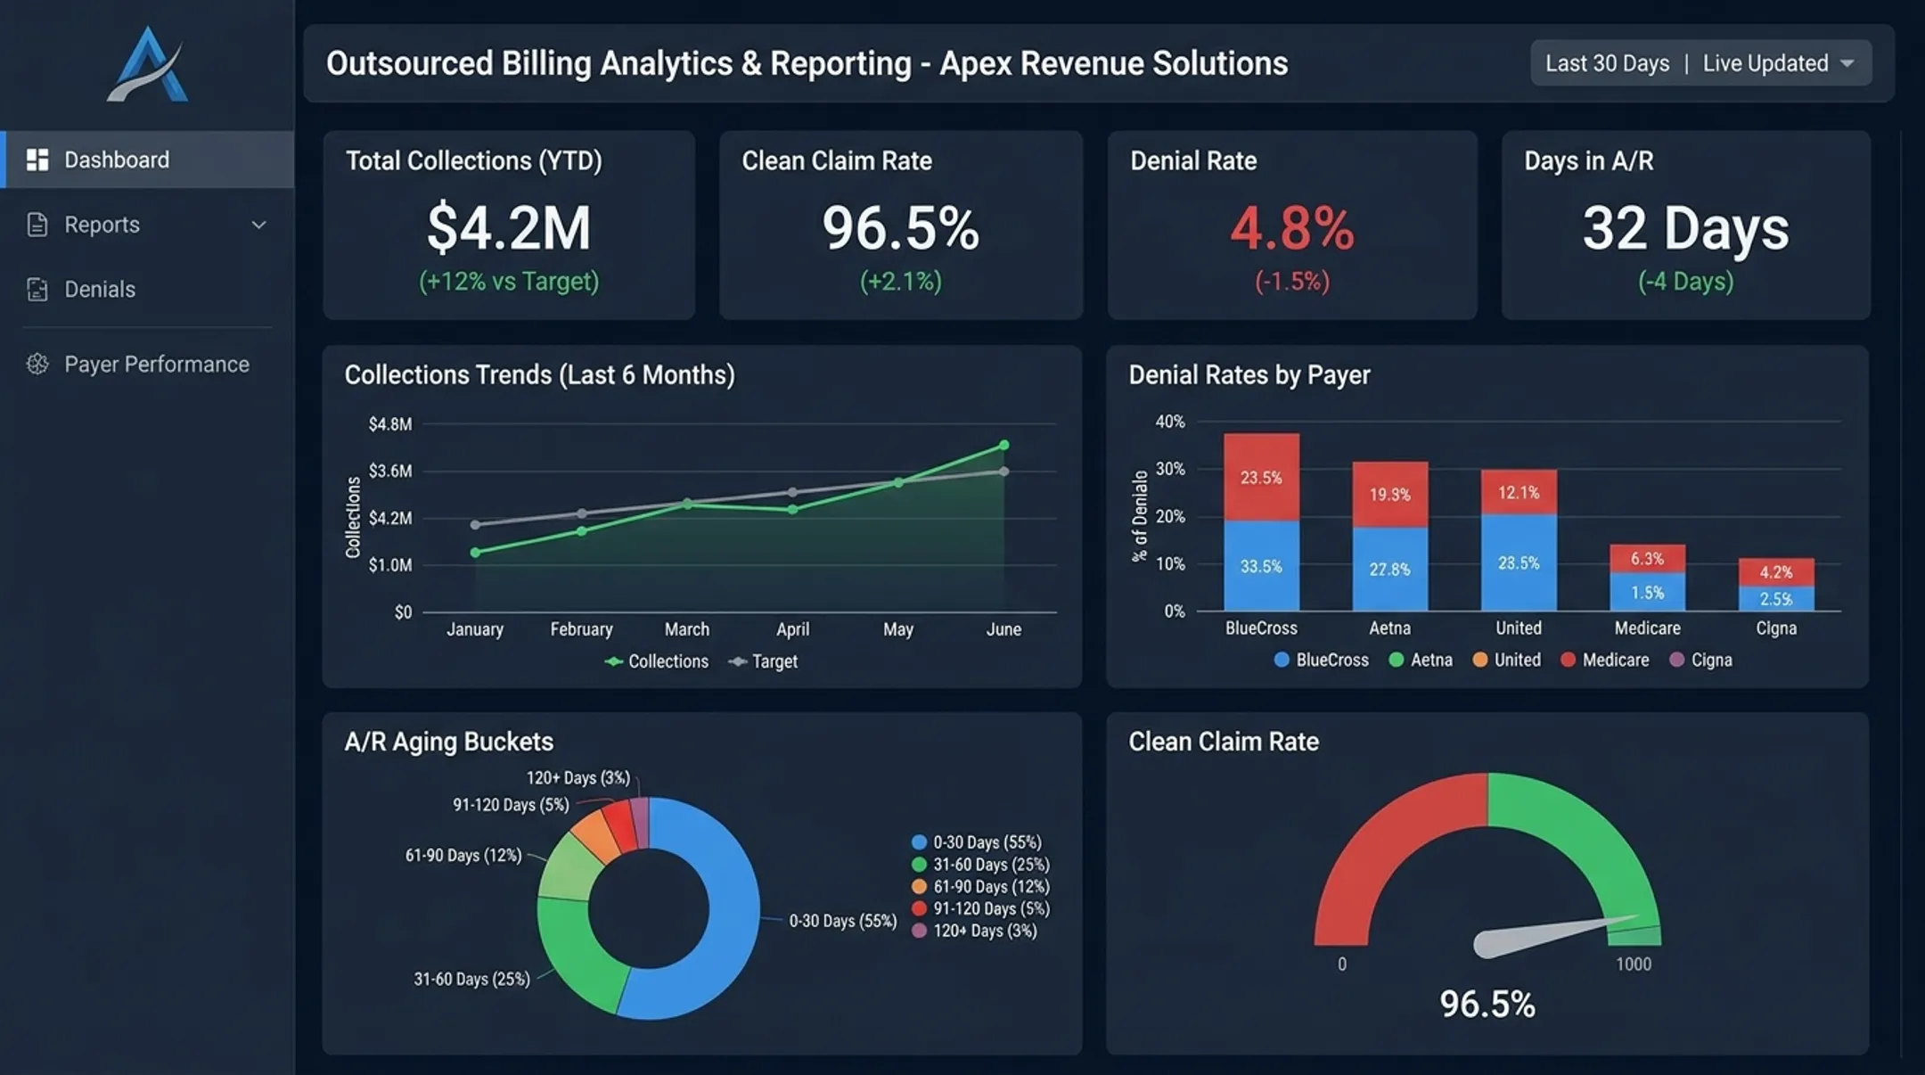
Task: Click the June collections data point
Action: 1003,445
